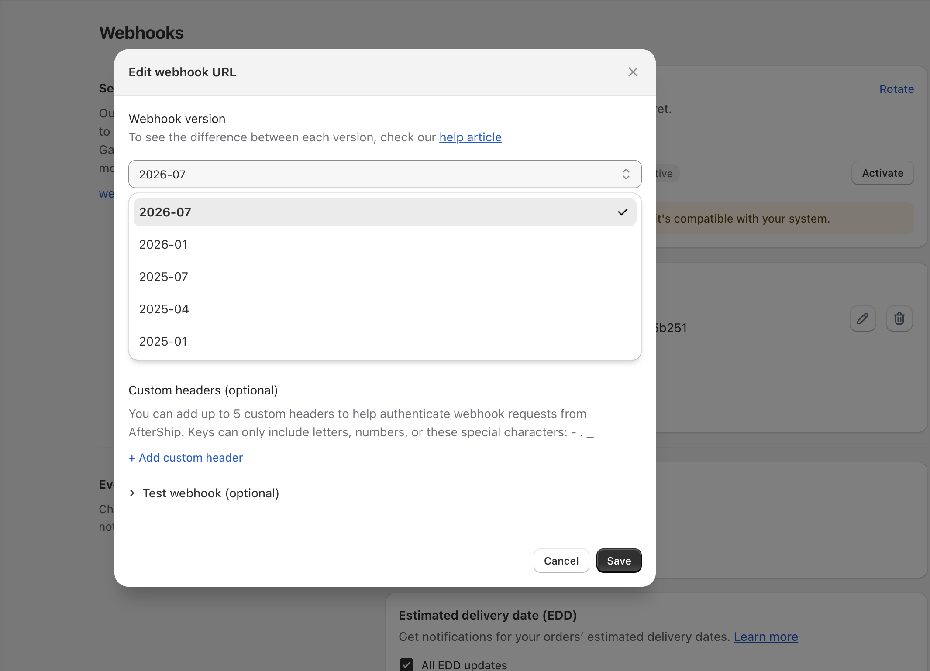The height and width of the screenshot is (671, 930).
Task: Toggle the All EDD updates checkbox
Action: (x=406, y=664)
